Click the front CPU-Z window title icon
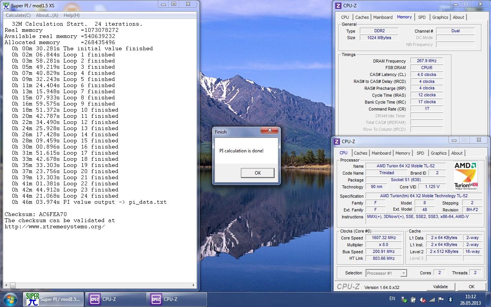 tap(336, 142)
